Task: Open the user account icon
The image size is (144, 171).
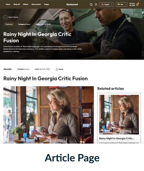Action: point(96,5)
